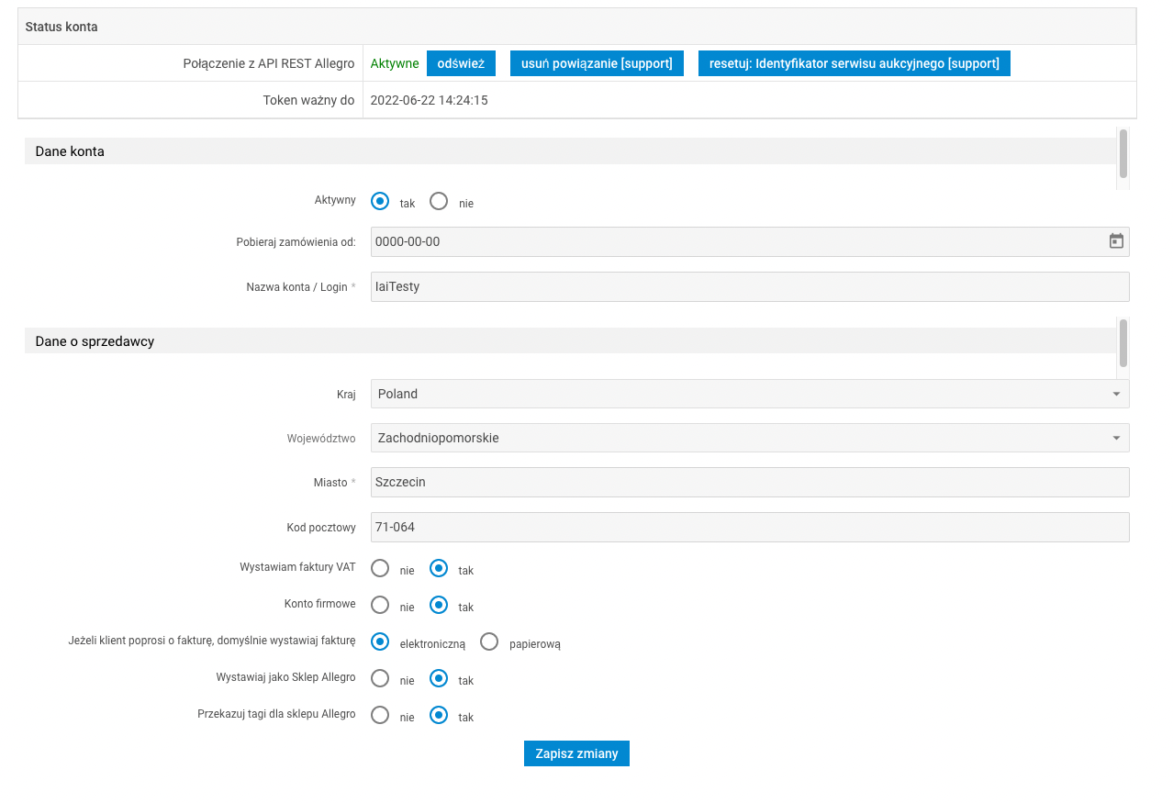The width and height of the screenshot is (1173, 803).
Task: Select tak for Konto firmowe
Action: [x=439, y=605]
